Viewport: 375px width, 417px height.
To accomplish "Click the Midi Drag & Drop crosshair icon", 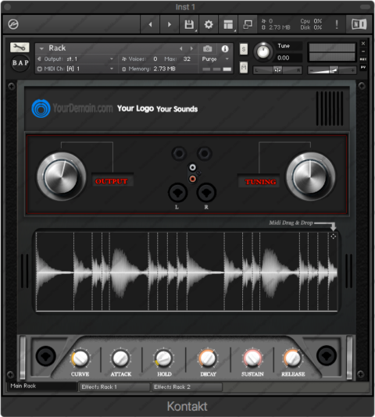I will pyautogui.click(x=334, y=236).
